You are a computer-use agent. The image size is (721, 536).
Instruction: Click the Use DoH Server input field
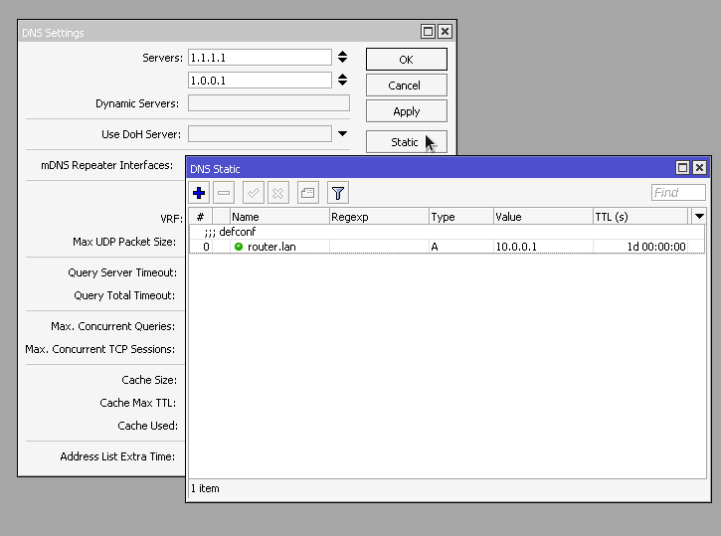260,134
